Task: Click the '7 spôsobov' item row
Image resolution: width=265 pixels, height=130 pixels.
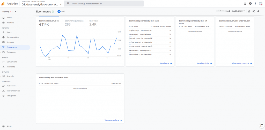Action: (x=150, y=30)
